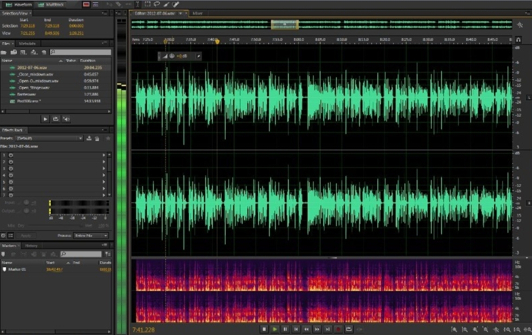Viewport: 532px width, 335px height.
Task: Expand effect slot 6 arrow menu
Action: [x=104, y=188]
